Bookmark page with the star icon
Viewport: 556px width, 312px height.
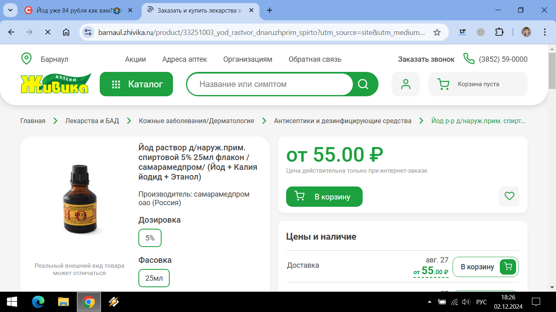[437, 32]
